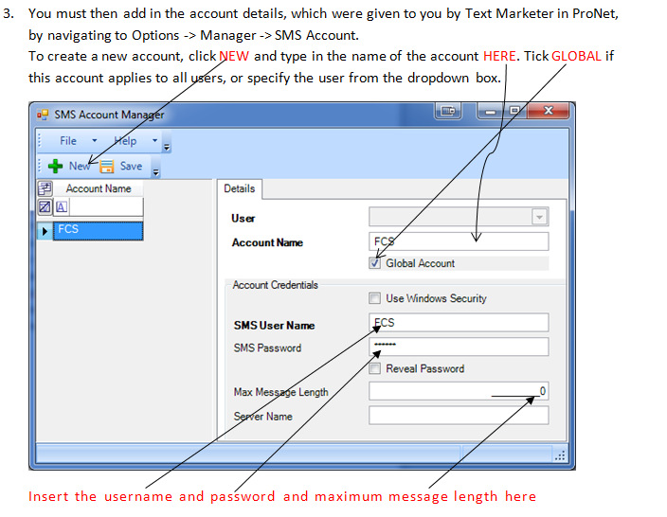
Task: Select the FCS account in the list
Action: (98, 230)
